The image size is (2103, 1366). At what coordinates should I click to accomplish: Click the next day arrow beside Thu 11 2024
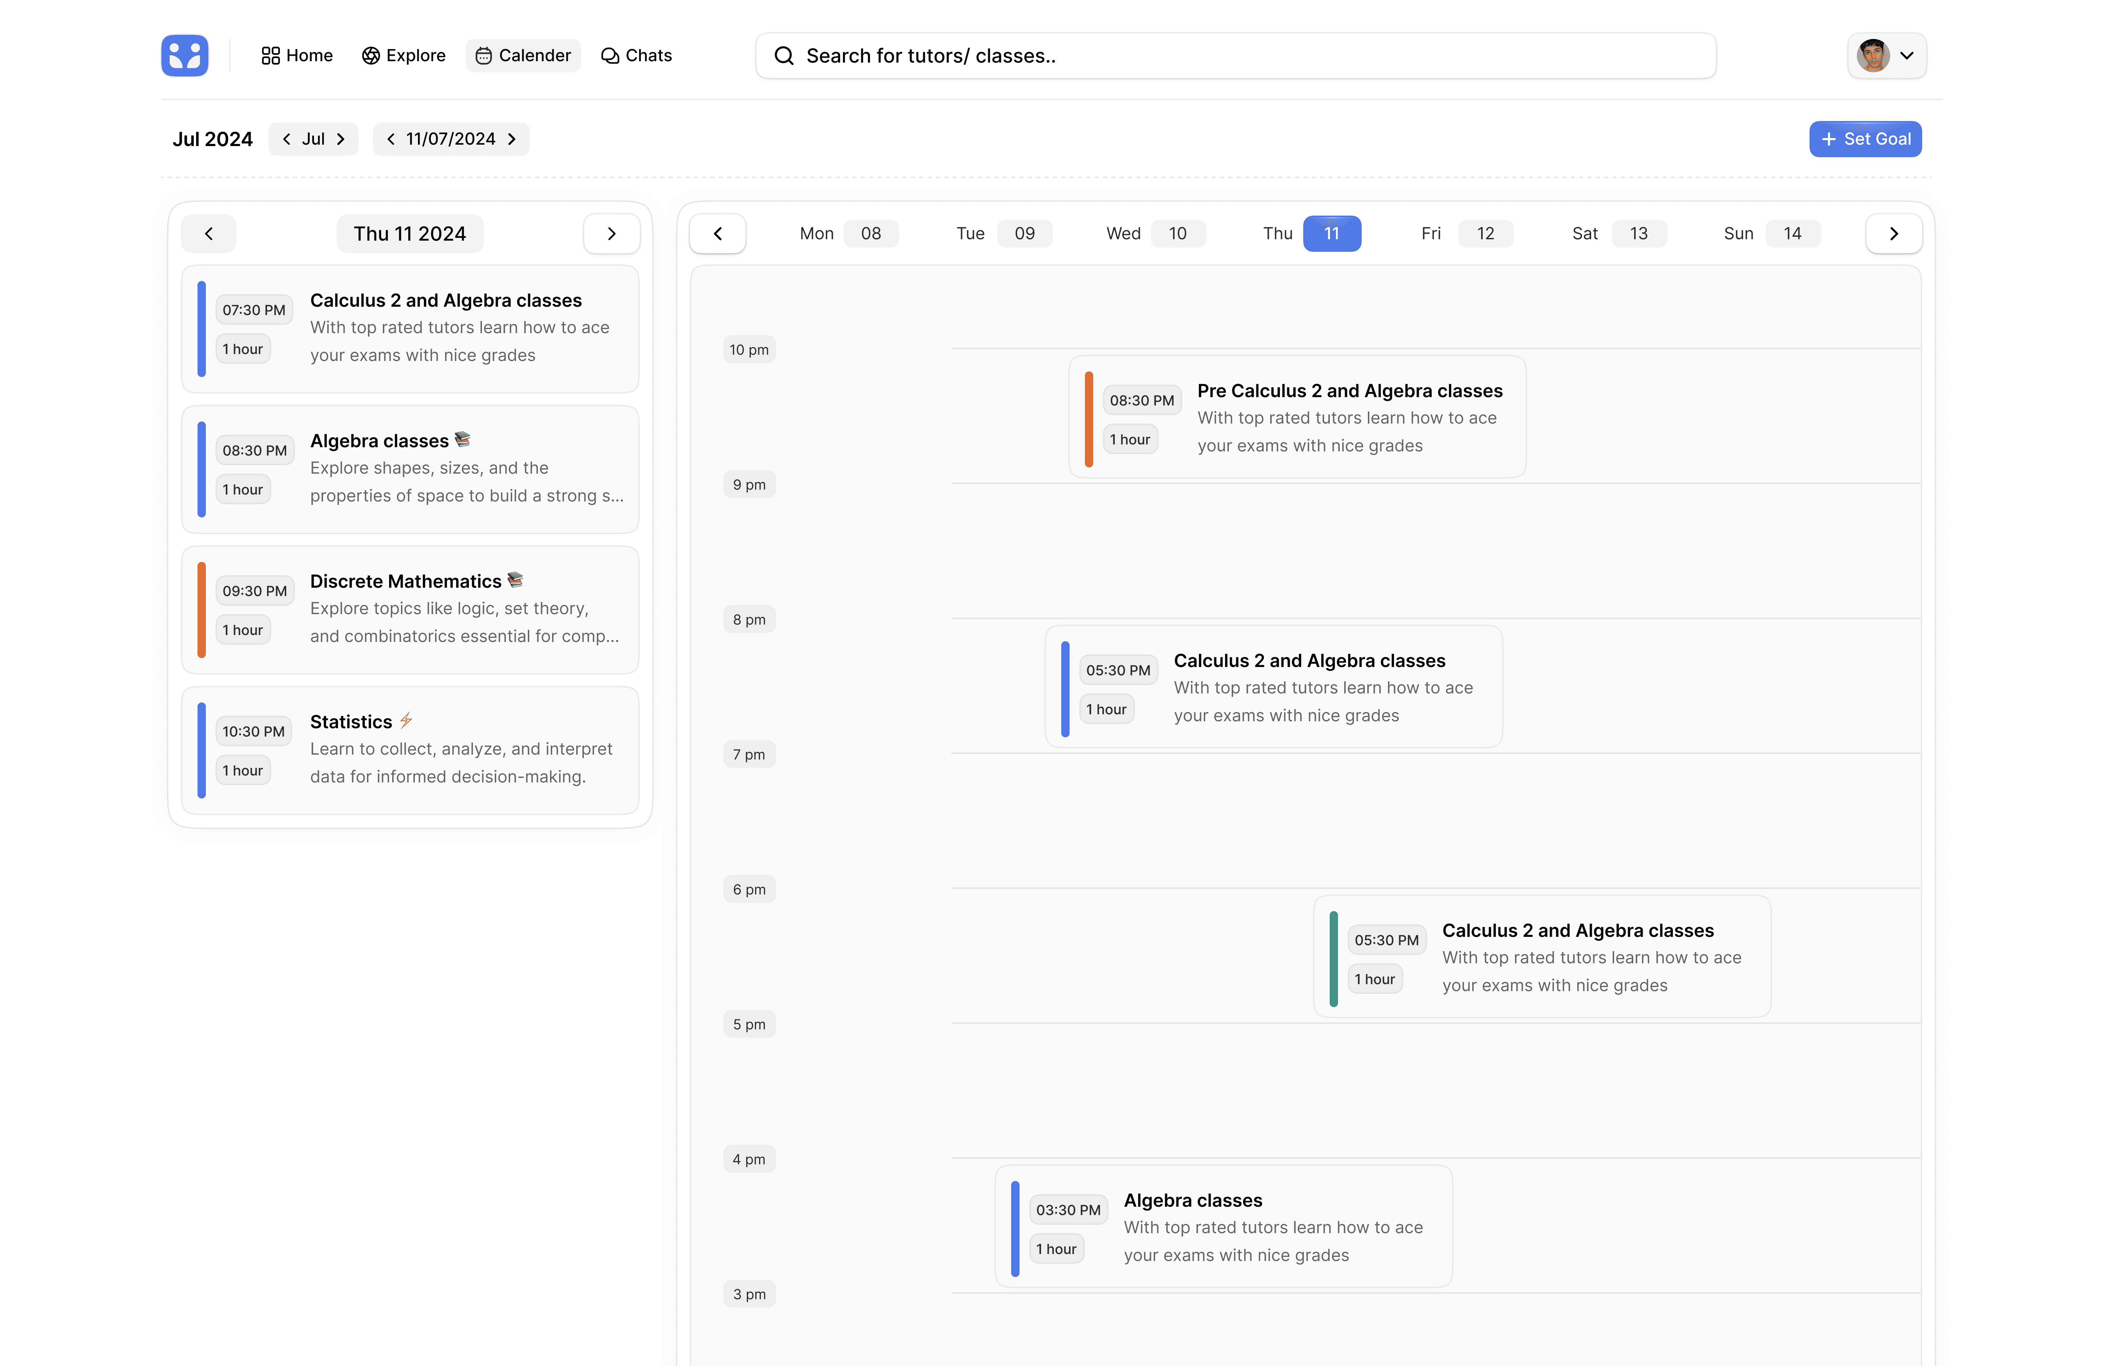[611, 233]
